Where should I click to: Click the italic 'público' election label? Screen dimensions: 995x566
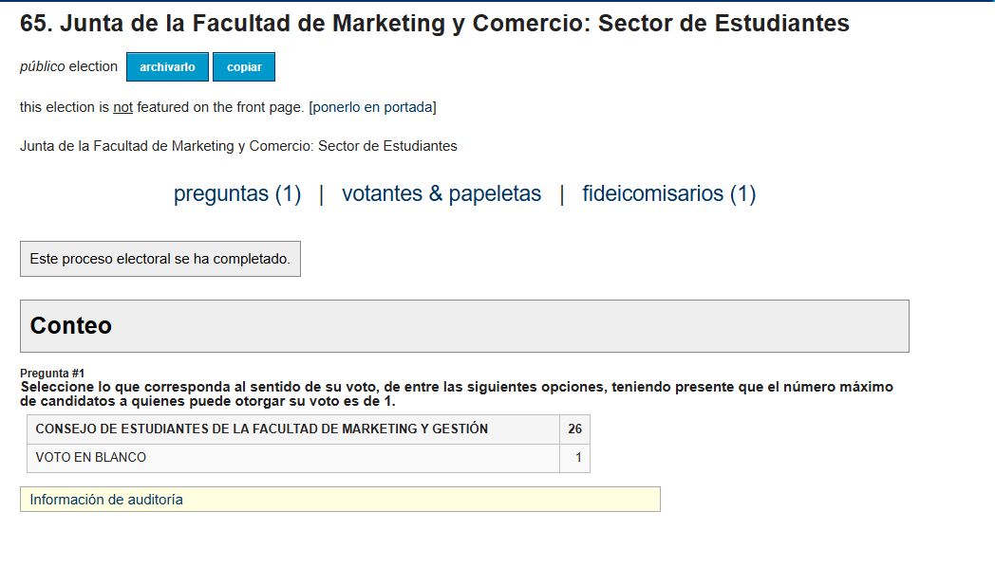(x=43, y=66)
